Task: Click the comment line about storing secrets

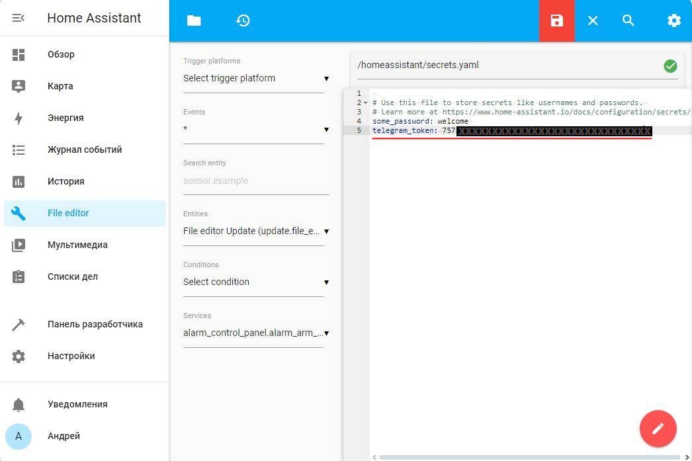Action: 507,103
